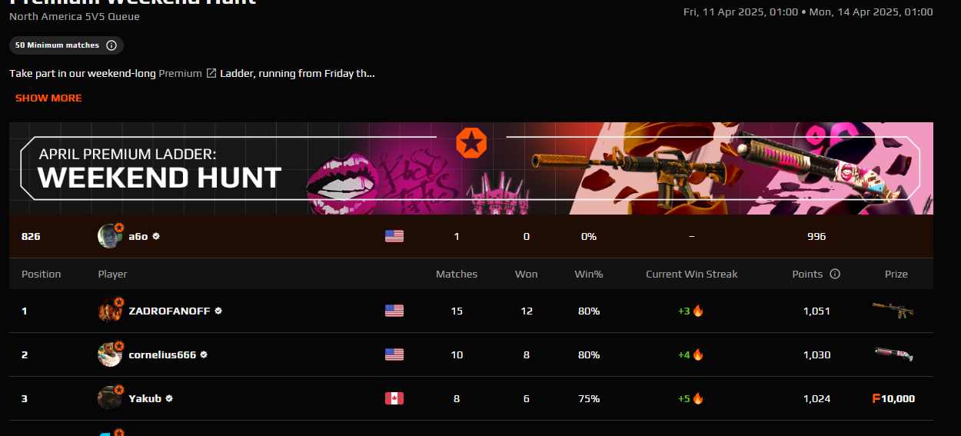Open player ZADROFANOFF's profile name

[x=170, y=311]
